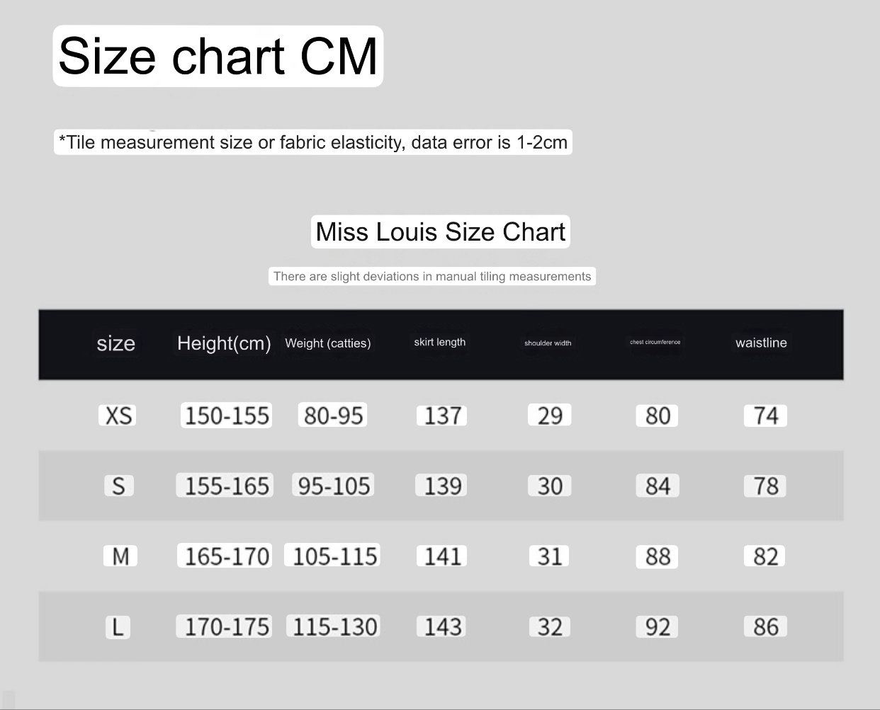Click the 'Height(cm)' column header

click(224, 343)
